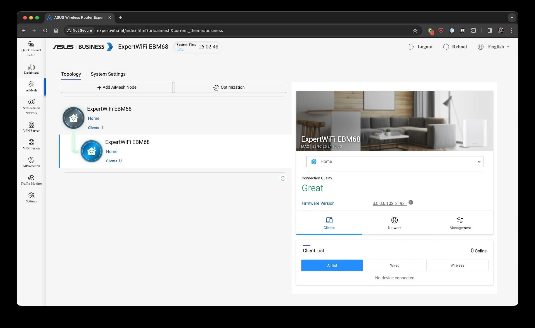The height and width of the screenshot is (328, 535).
Task: Open Traffic Monitor in sidebar
Action: tap(31, 180)
